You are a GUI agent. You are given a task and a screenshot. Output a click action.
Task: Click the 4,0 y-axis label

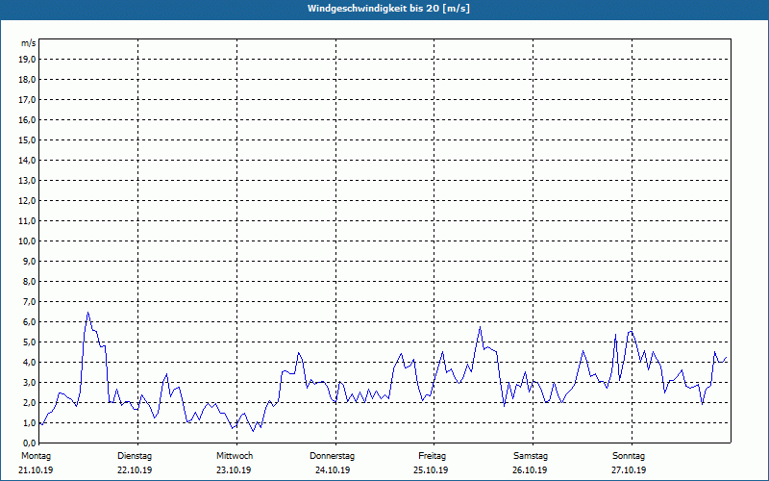coord(30,363)
